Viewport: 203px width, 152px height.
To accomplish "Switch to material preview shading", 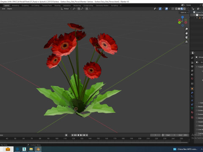I will (181, 9).
